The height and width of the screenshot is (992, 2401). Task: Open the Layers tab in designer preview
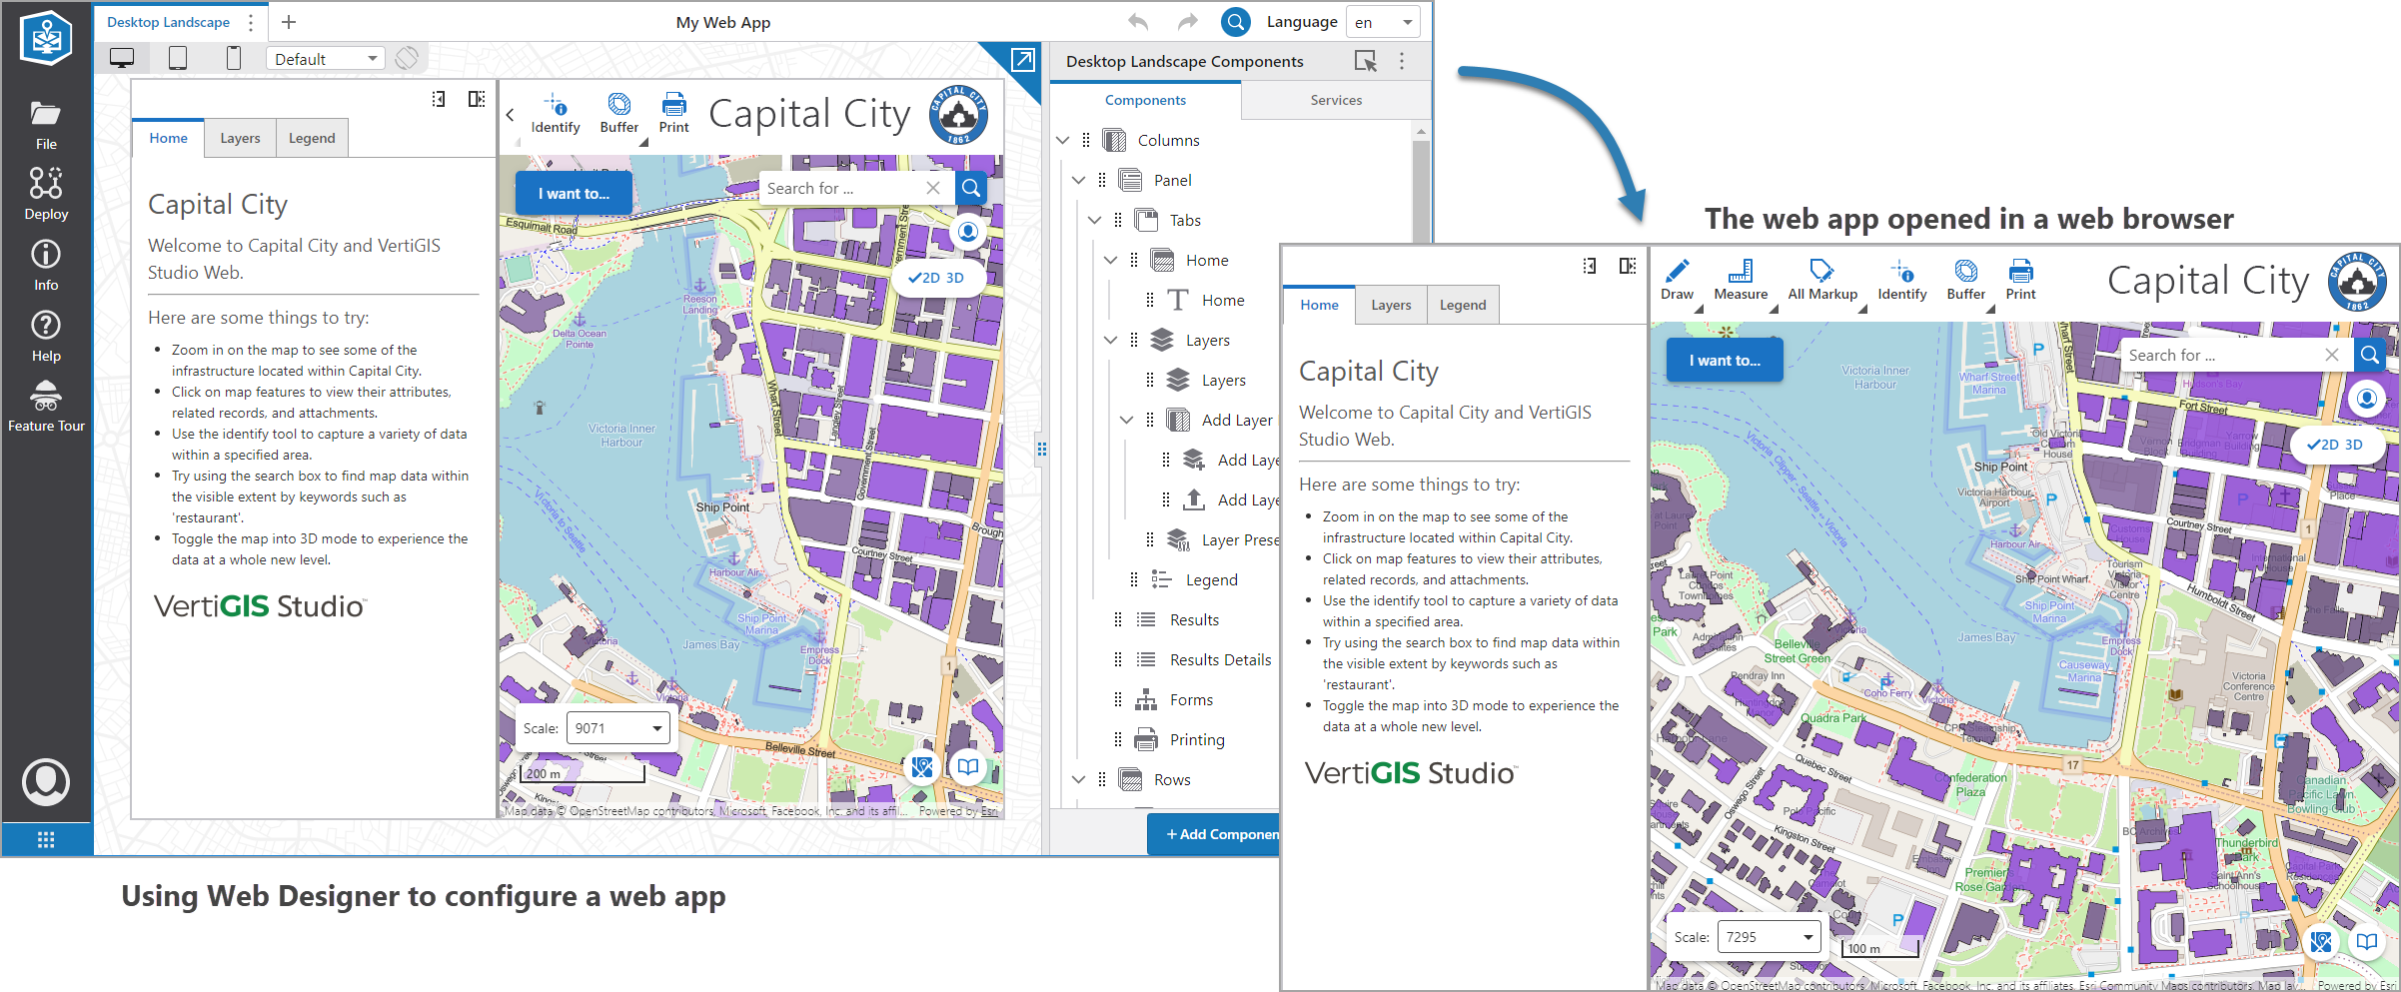(x=240, y=138)
